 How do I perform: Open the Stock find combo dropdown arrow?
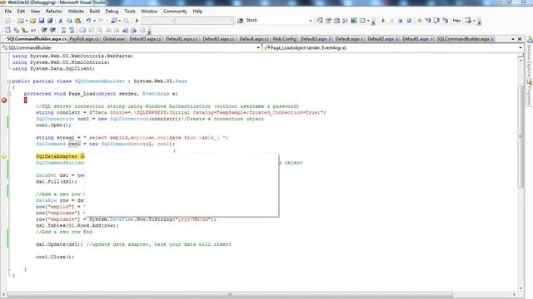[310, 21]
